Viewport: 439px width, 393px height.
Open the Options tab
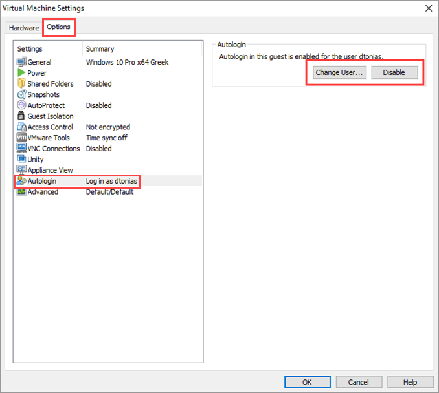58,27
